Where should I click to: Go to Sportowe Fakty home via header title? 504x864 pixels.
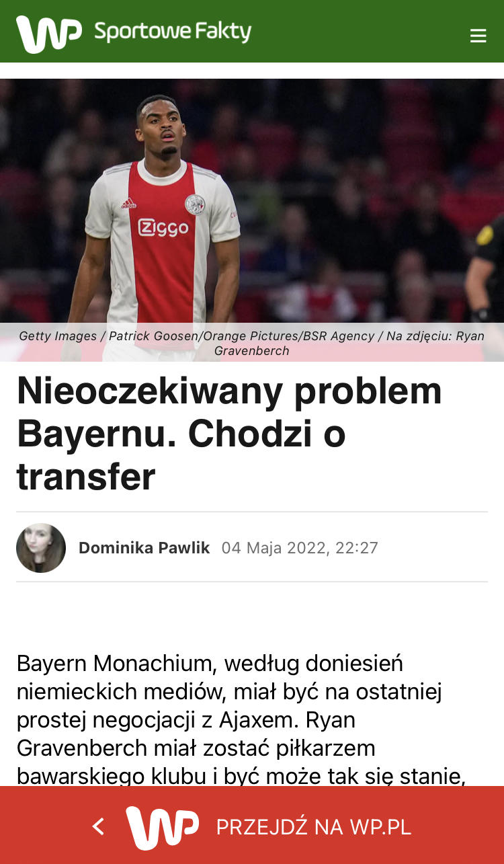pos(173,32)
